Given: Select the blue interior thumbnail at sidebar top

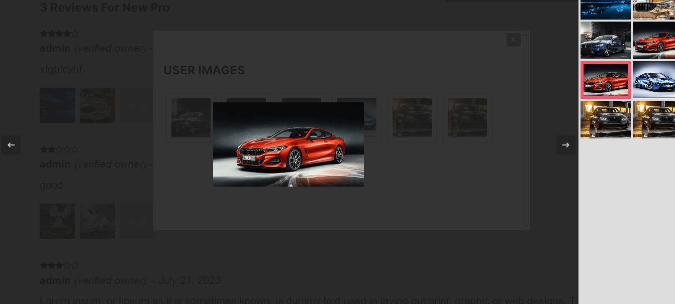Looking at the screenshot, I should [x=606, y=10].
